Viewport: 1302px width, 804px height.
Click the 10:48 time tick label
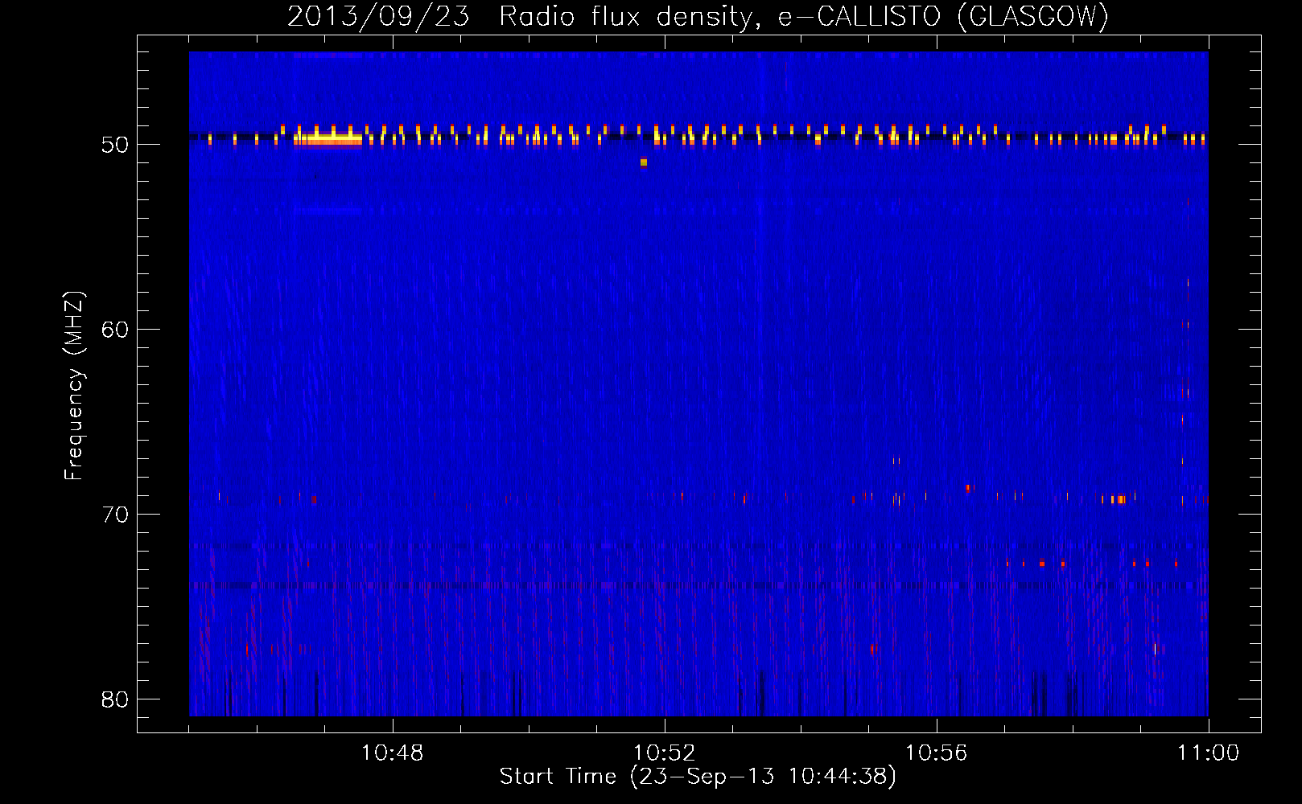[393, 753]
